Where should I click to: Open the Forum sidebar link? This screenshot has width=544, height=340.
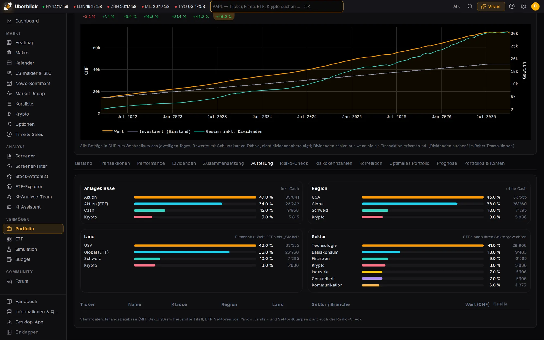[33, 281]
